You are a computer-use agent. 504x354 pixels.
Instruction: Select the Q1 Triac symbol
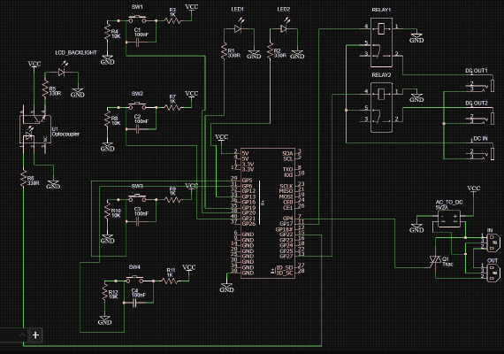coord(436,260)
